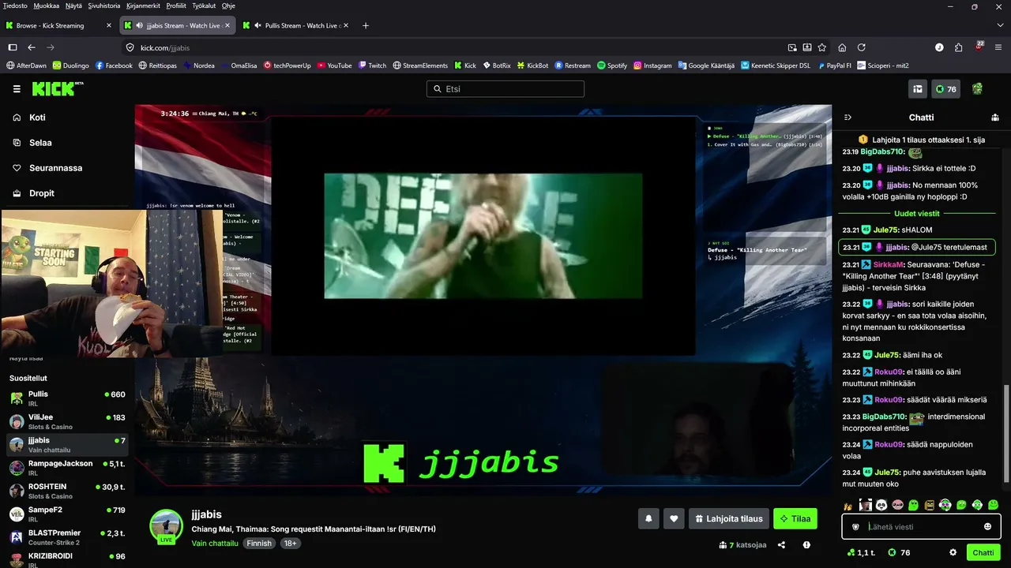1011x568 pixels.
Task: Open the Kick hamburger sidebar menu
Action: click(17, 89)
